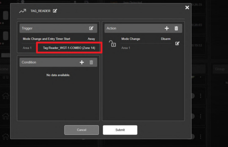Add a new Action with plus icon
228x147 pixels.
tap(167, 28)
